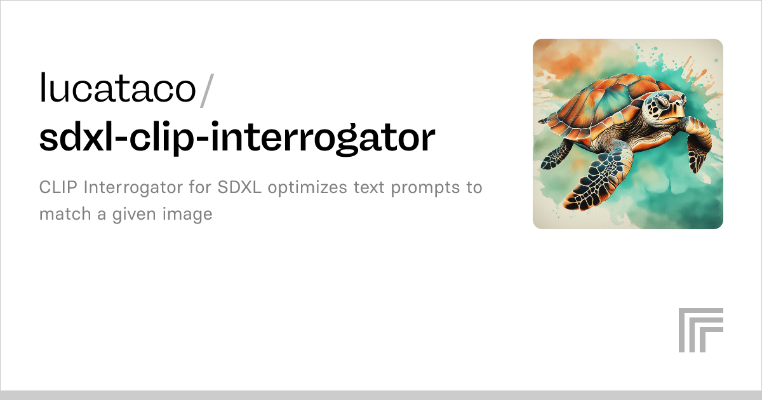The image size is (762, 400).
Task: Click the gray bar along the bottom
Action: [x=381, y=395]
